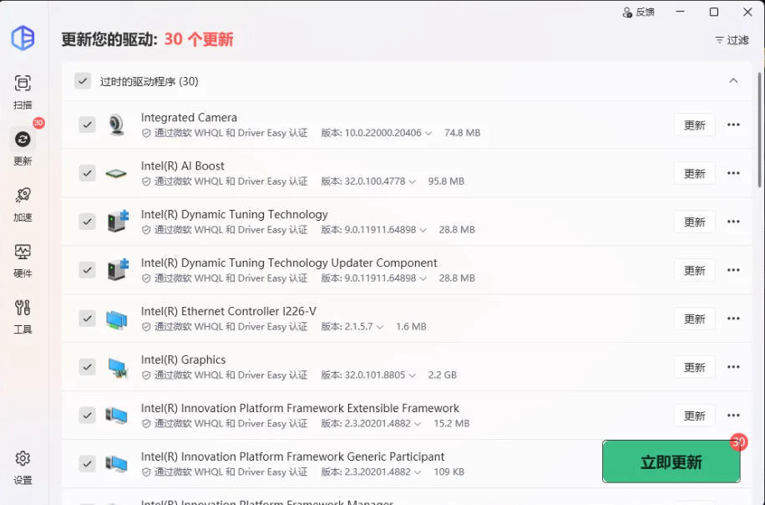
Task: Click the Driver Easy logo icon
Action: [x=23, y=38]
